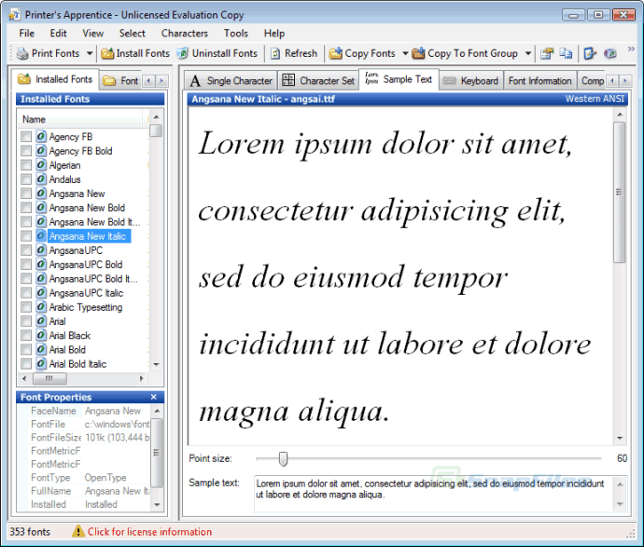Click the toolbar pencil edit icon
Viewport: 644px width, 547px height.
[590, 53]
